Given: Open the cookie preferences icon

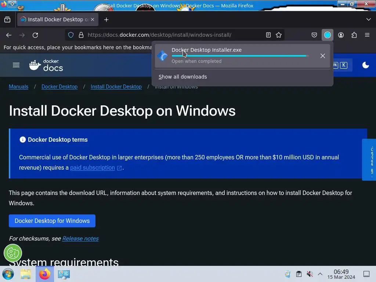Looking at the screenshot, I should point(13,253).
